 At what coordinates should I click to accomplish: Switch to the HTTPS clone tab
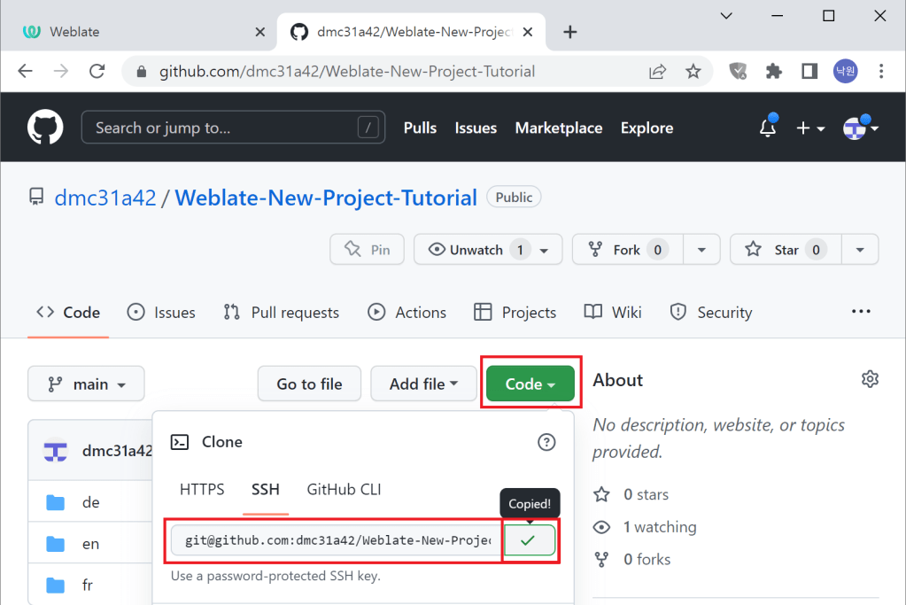coord(202,489)
